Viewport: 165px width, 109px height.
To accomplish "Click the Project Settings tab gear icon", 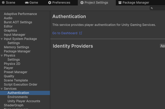I will pyautogui.click(x=82, y=3).
